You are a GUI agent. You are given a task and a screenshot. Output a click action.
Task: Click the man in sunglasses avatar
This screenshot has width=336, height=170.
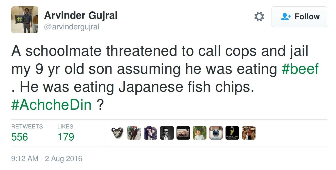click(167, 133)
